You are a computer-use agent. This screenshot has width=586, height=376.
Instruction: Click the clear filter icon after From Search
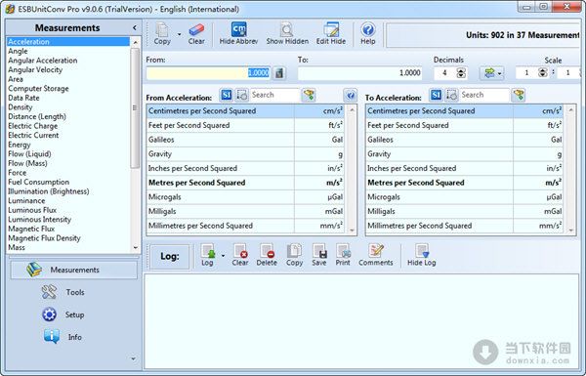309,95
